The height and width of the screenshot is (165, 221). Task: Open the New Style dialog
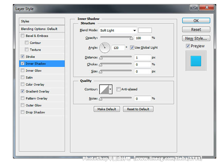[x=196, y=38]
